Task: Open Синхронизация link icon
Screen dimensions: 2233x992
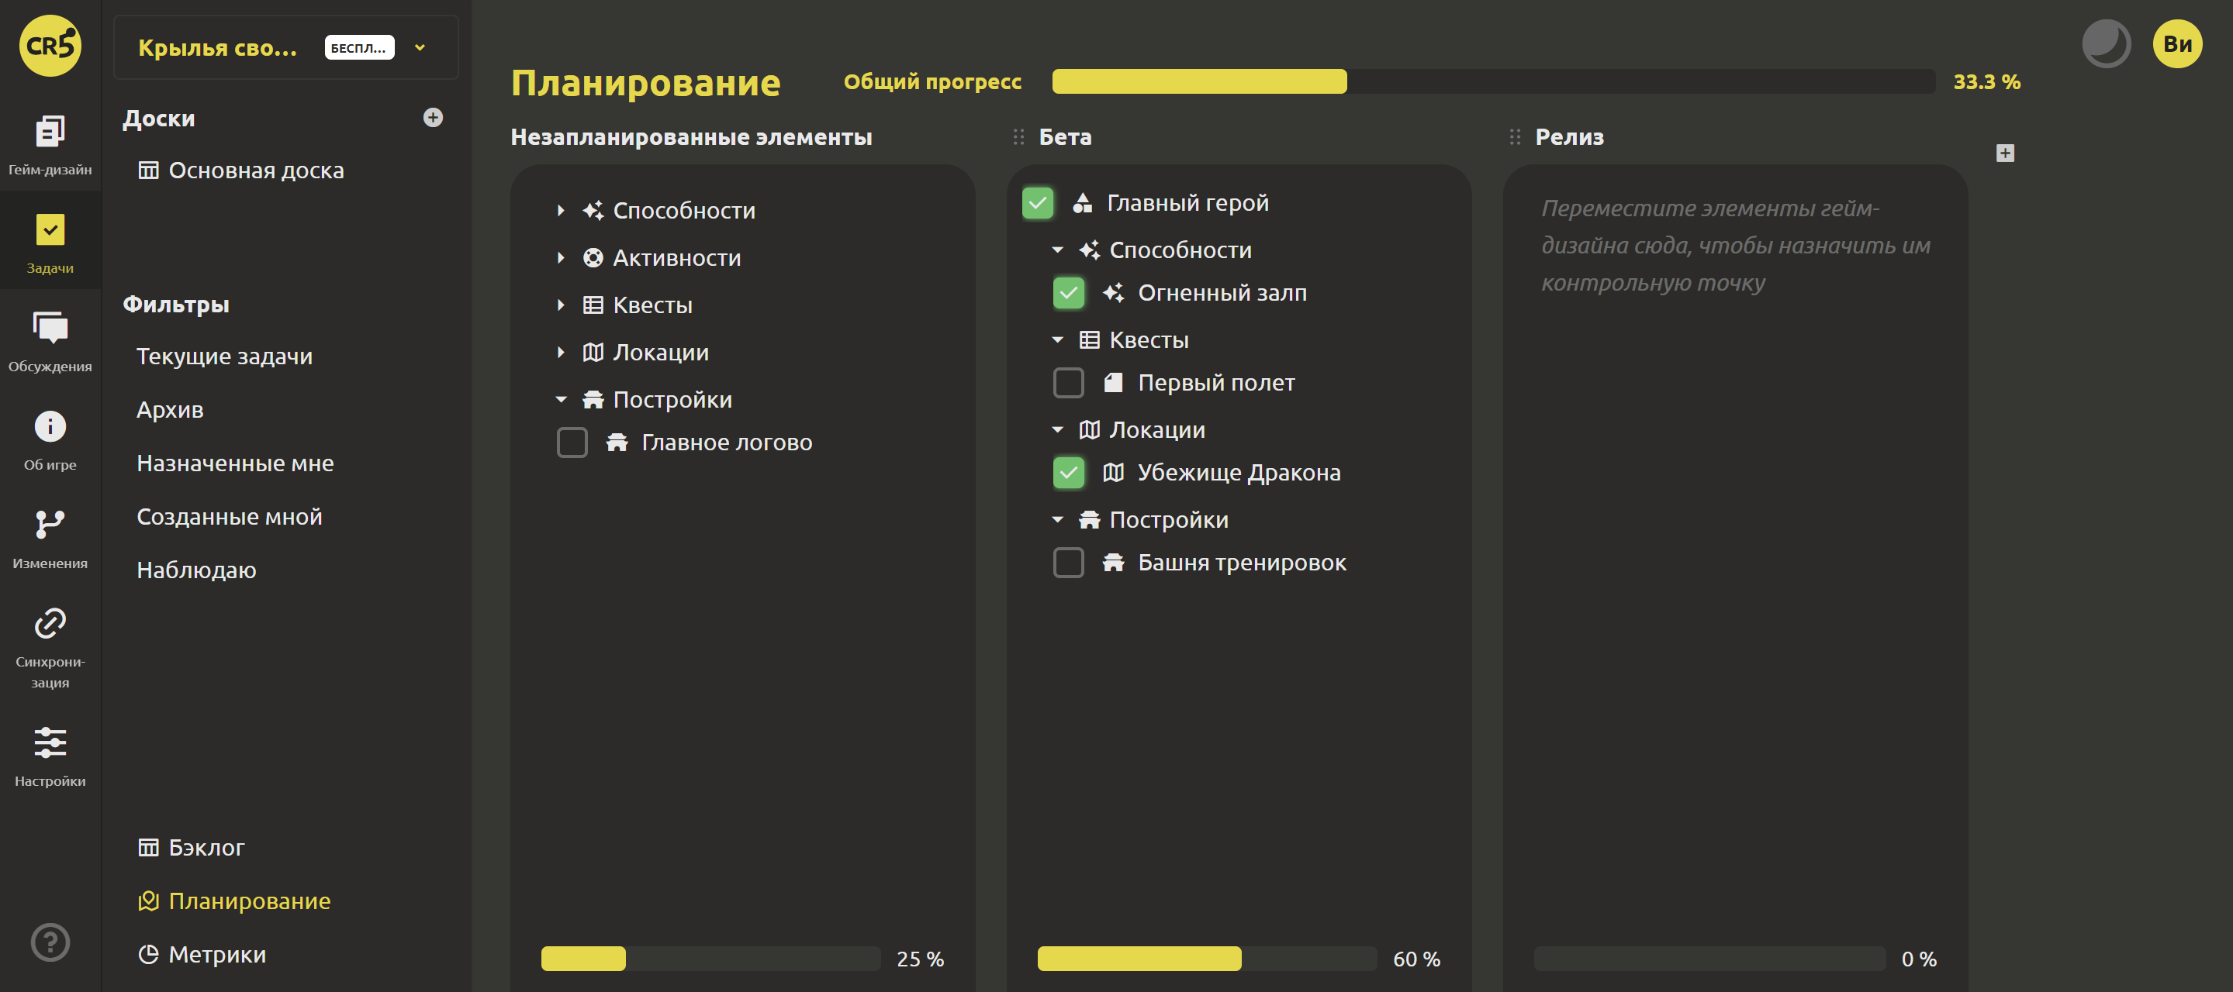Action: 50,623
